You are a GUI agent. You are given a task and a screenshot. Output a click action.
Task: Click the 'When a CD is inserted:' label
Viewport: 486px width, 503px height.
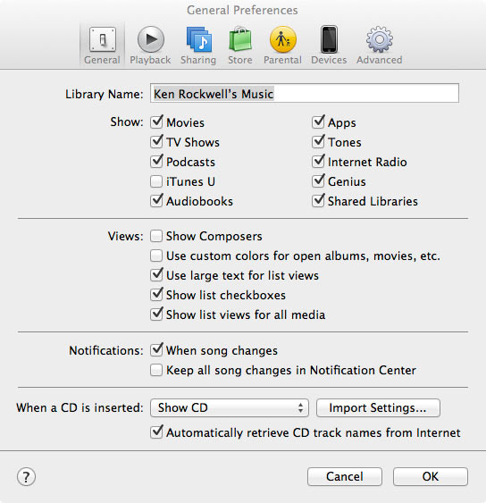[x=80, y=407]
